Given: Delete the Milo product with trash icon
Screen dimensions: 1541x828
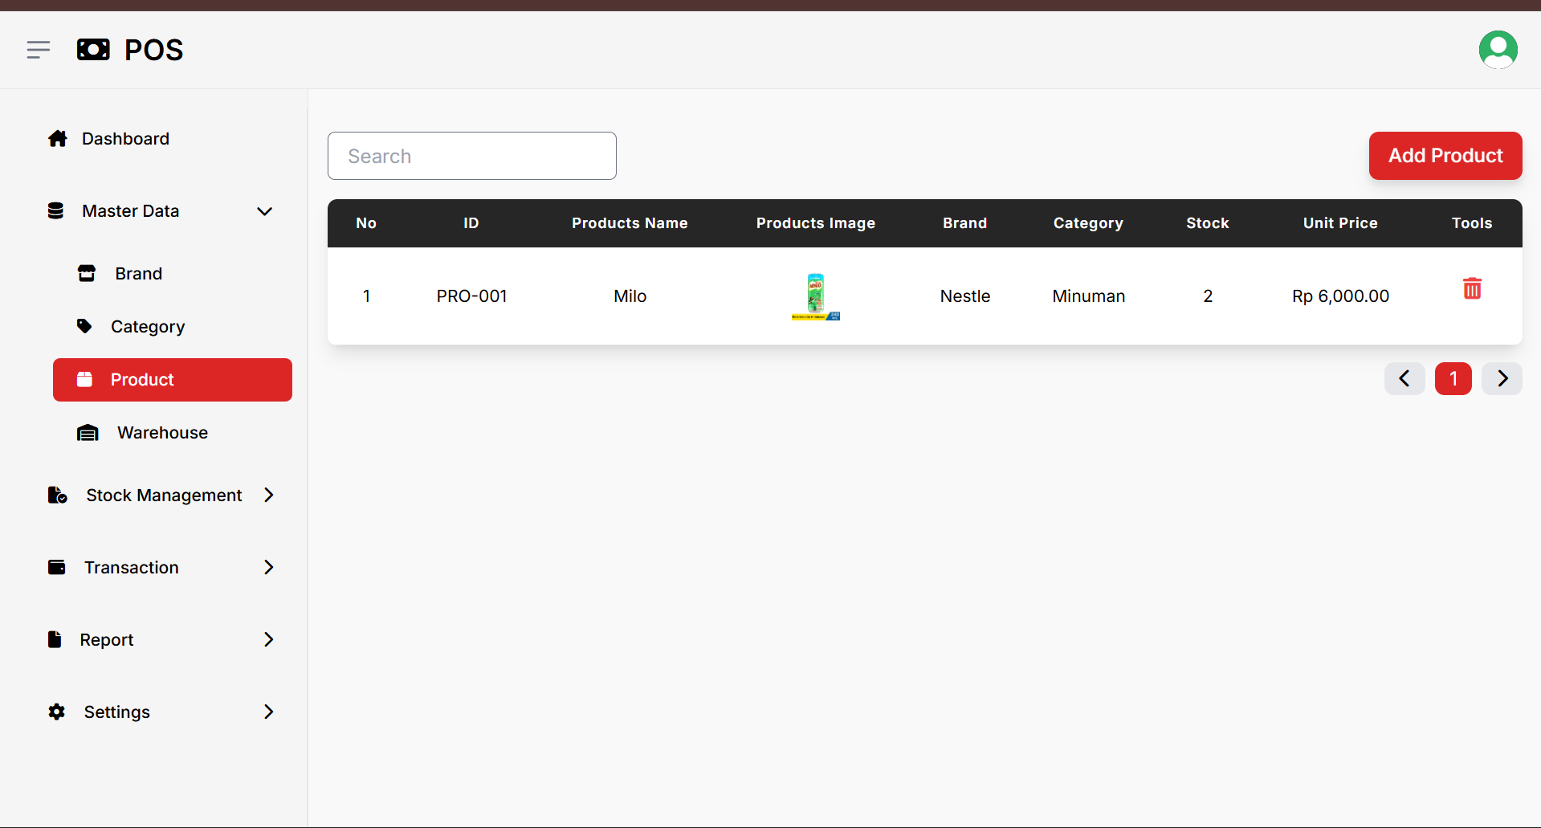Looking at the screenshot, I should pos(1472,288).
